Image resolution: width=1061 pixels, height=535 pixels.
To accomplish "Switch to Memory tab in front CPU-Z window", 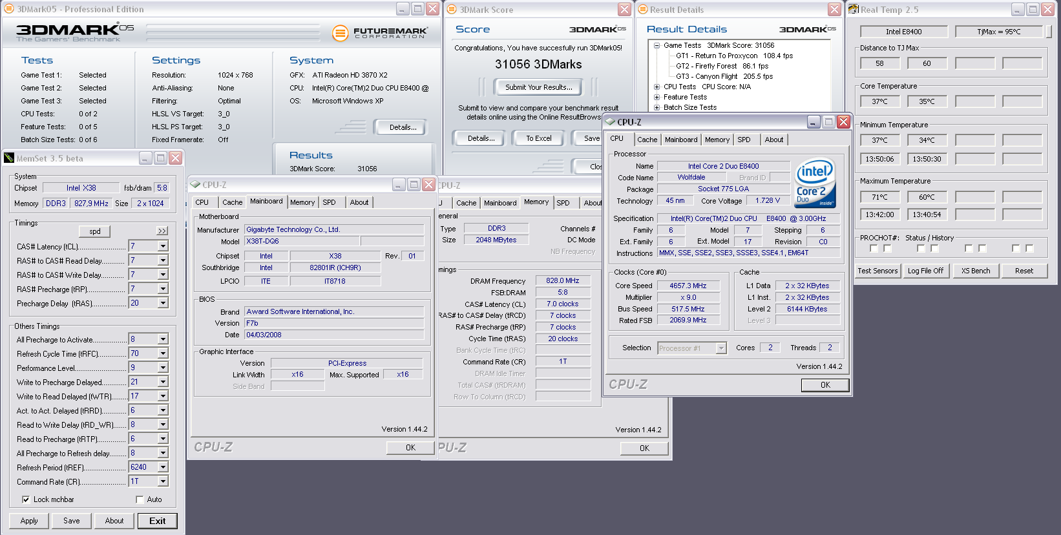I will [x=717, y=140].
